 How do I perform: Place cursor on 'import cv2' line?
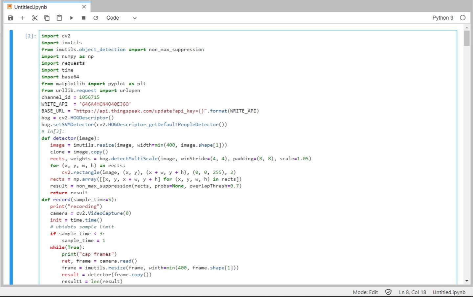(56, 36)
